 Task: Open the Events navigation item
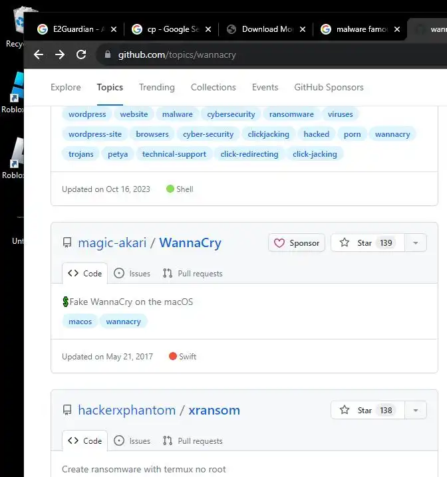[x=265, y=87]
